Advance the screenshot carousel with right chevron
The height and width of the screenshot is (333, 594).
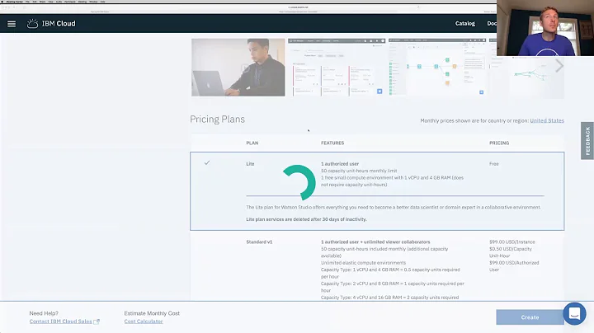pyautogui.click(x=559, y=66)
